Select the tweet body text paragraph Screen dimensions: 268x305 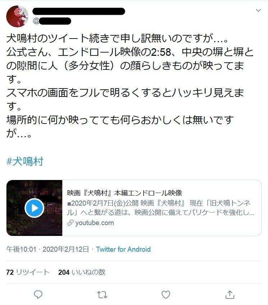click(130, 86)
